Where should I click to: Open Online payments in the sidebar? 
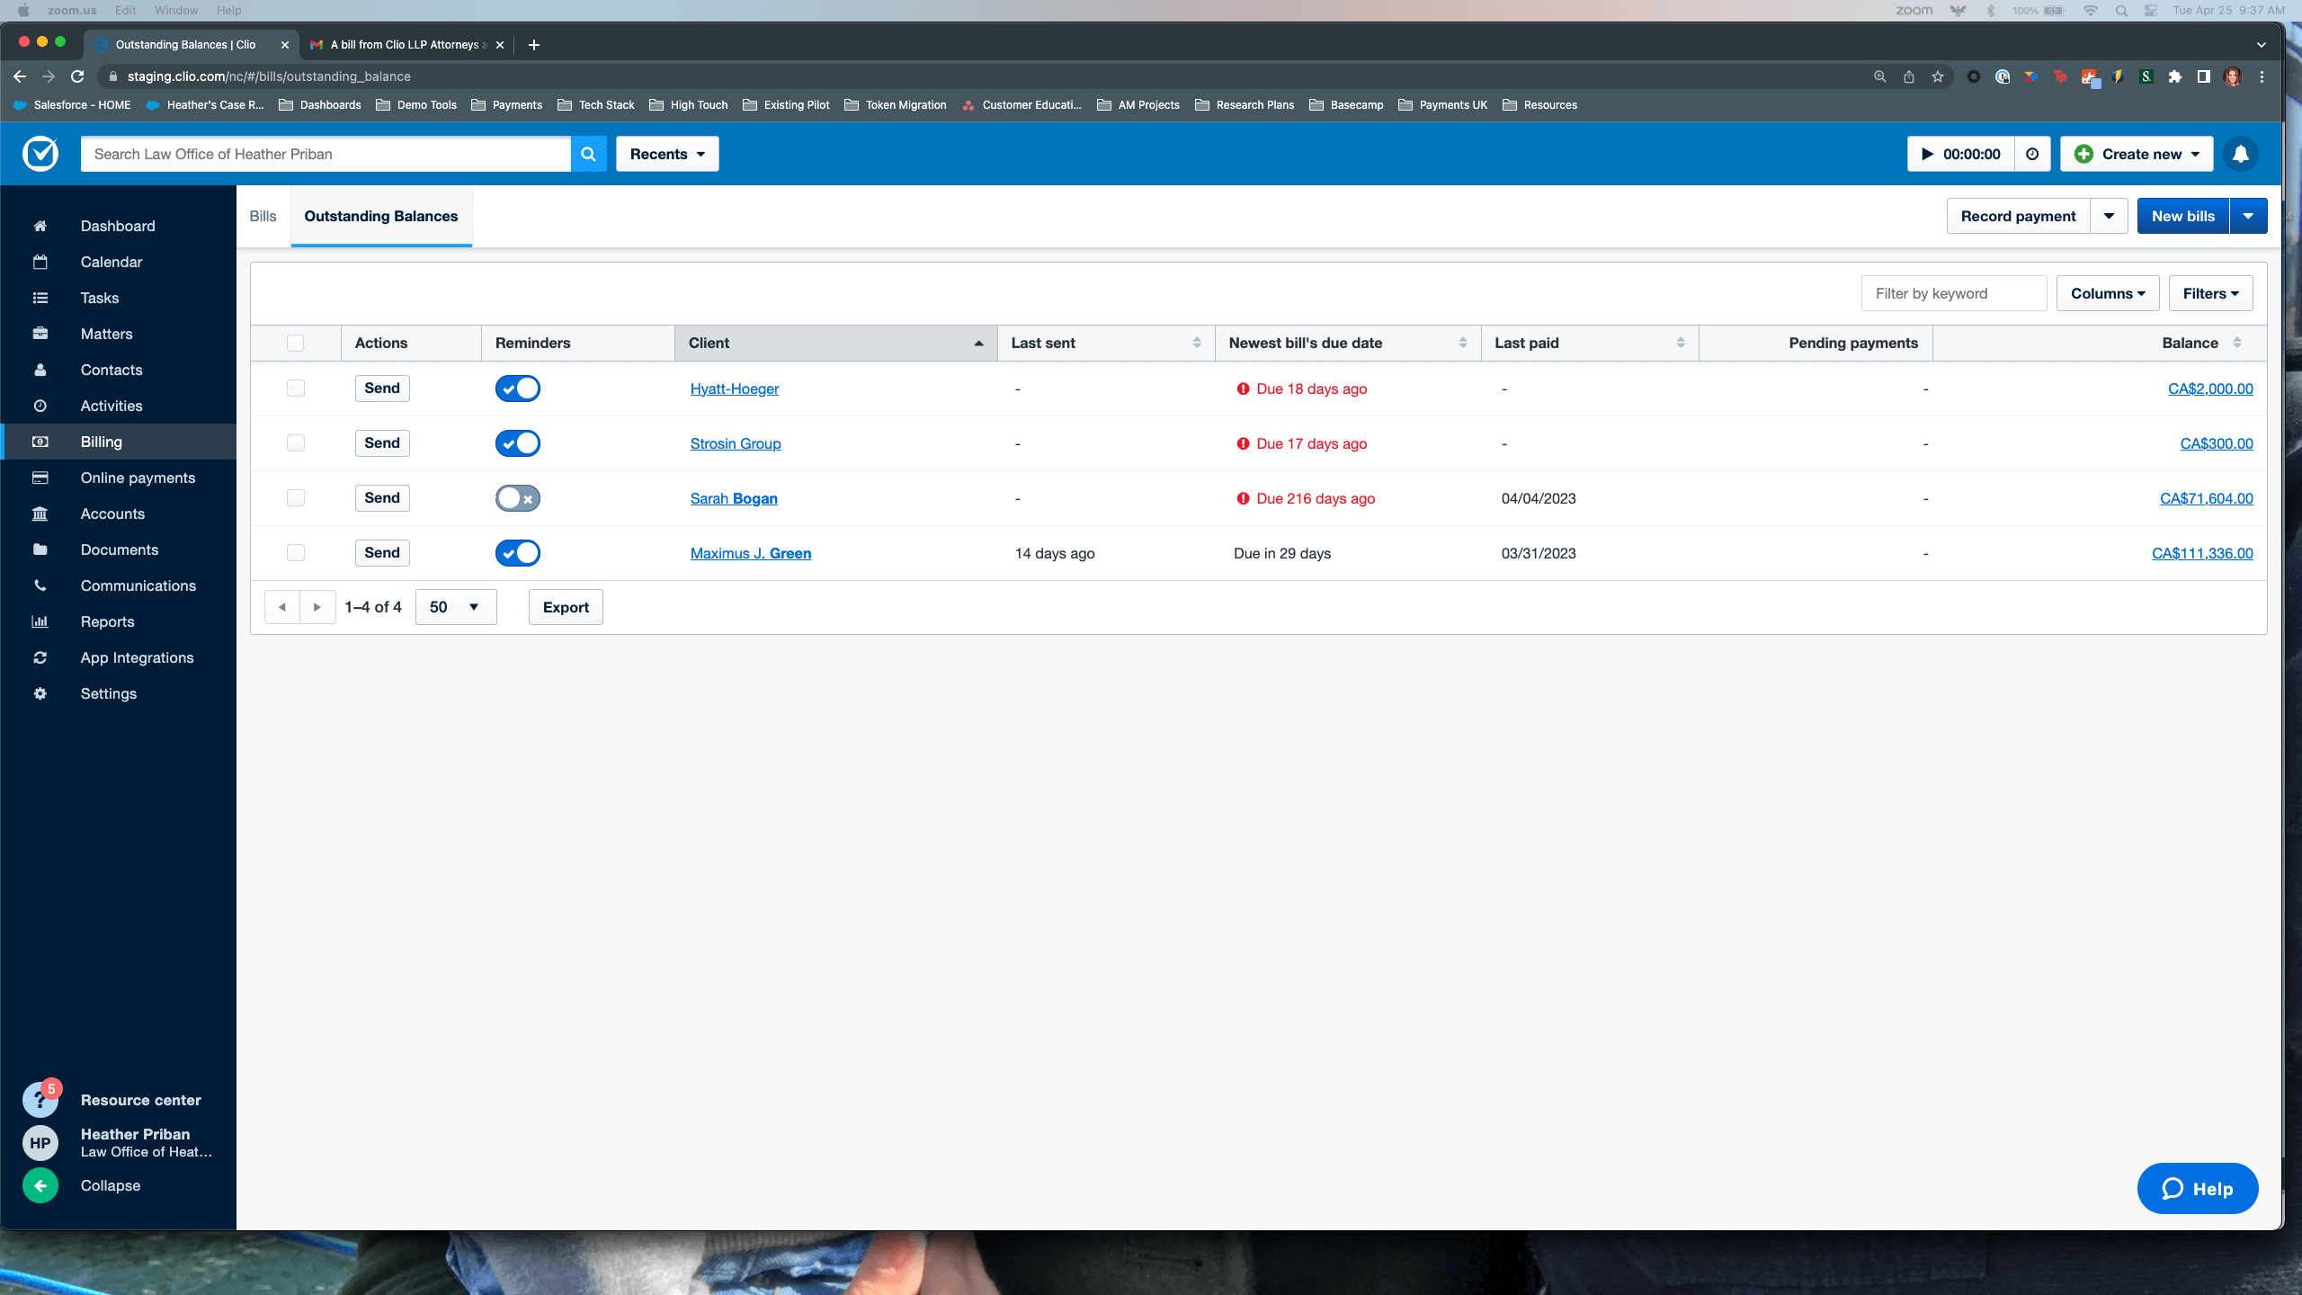pyautogui.click(x=118, y=478)
